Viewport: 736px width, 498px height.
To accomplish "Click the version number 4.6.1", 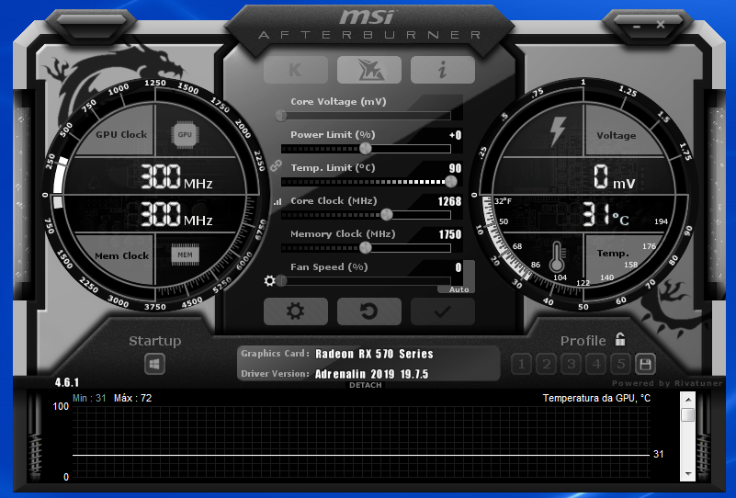I will coord(67,382).
